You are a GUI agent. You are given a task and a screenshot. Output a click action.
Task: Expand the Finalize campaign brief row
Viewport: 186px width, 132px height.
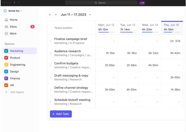[51, 41]
